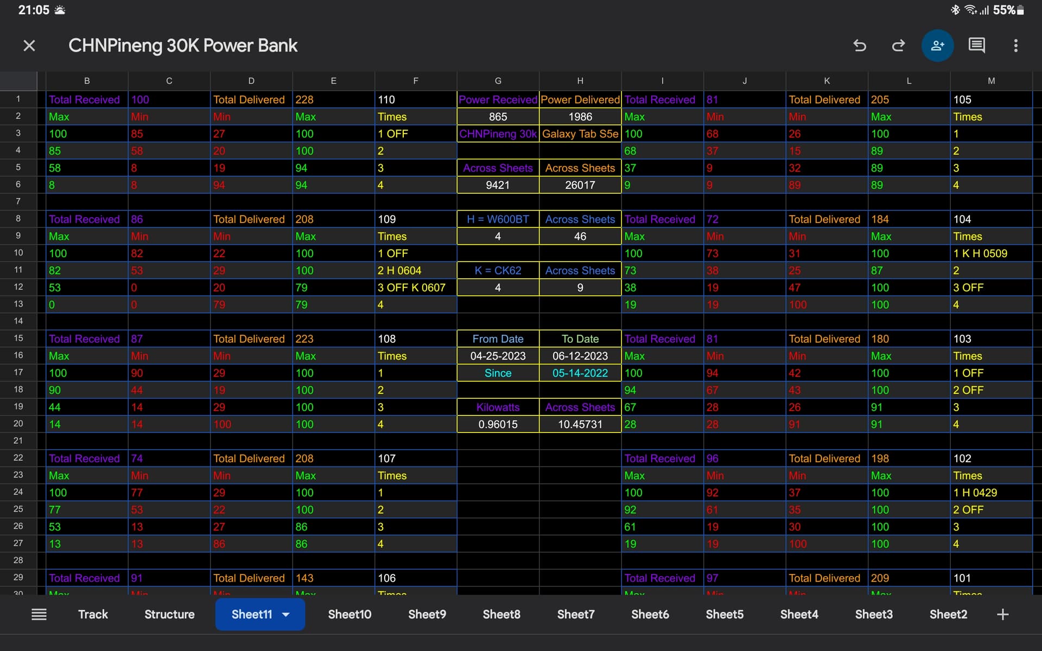Open the comments icon
This screenshot has width=1042, height=651.
(976, 46)
